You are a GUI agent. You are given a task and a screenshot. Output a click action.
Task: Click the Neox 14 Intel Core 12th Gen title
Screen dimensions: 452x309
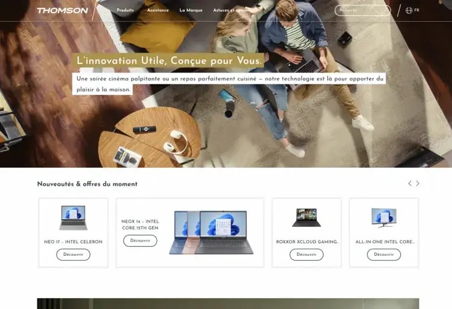coord(140,225)
